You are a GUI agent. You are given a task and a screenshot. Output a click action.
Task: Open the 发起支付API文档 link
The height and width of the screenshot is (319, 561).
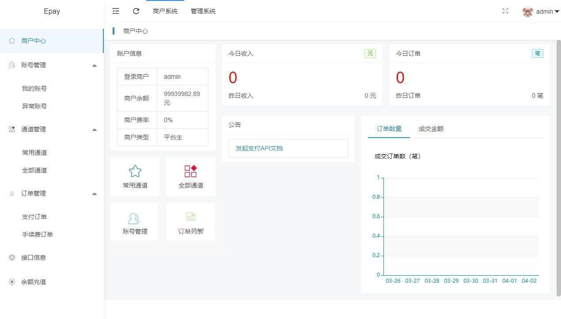[x=259, y=148]
